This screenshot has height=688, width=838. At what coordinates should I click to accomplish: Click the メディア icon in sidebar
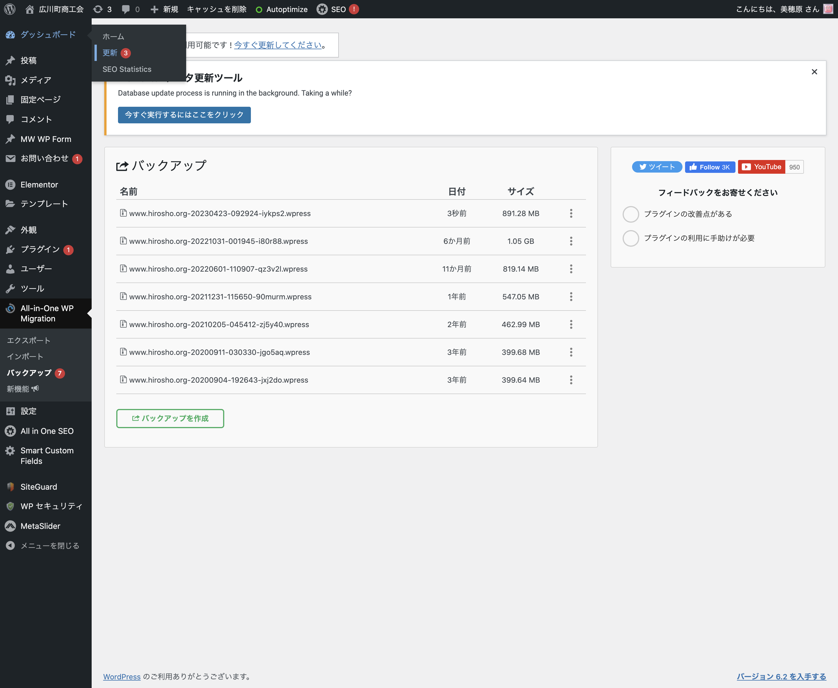pos(10,80)
